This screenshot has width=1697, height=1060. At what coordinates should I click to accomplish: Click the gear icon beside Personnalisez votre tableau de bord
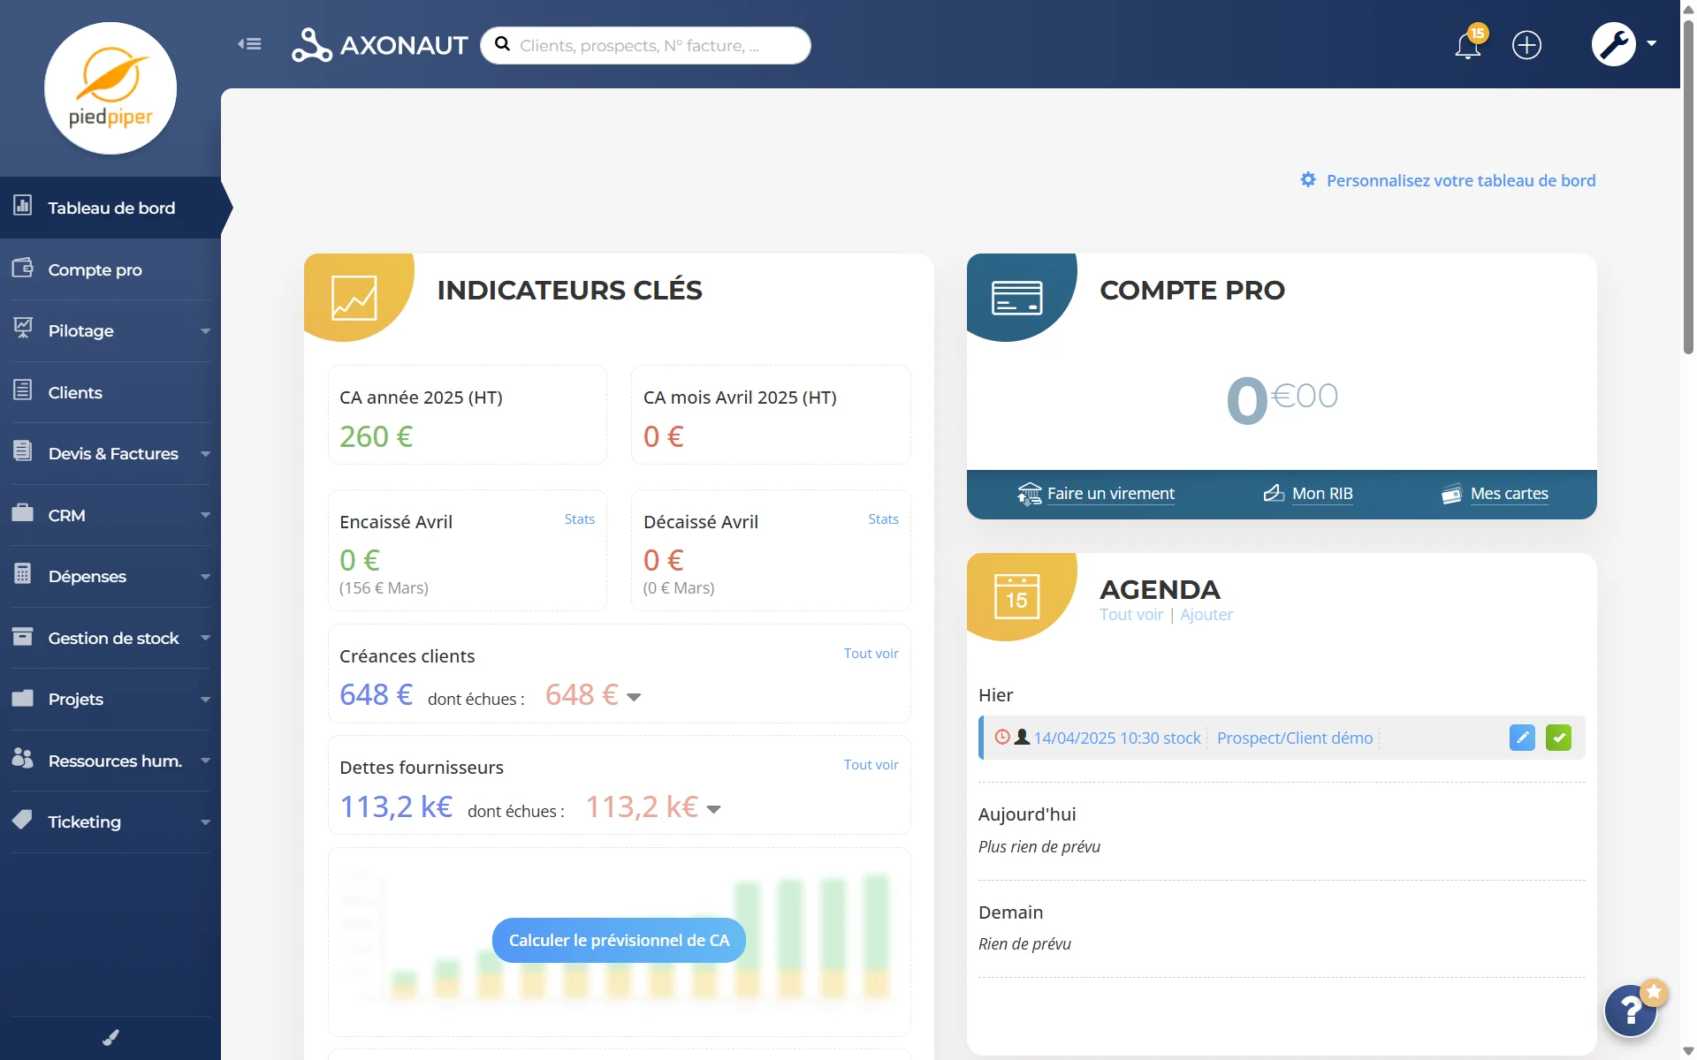coord(1308,179)
